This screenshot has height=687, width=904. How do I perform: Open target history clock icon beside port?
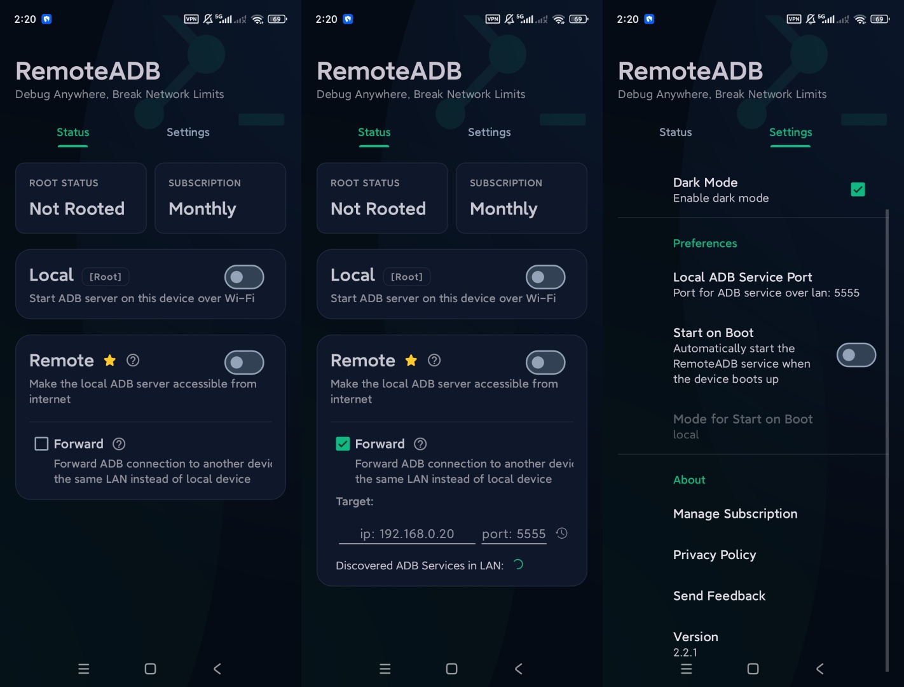click(x=562, y=533)
